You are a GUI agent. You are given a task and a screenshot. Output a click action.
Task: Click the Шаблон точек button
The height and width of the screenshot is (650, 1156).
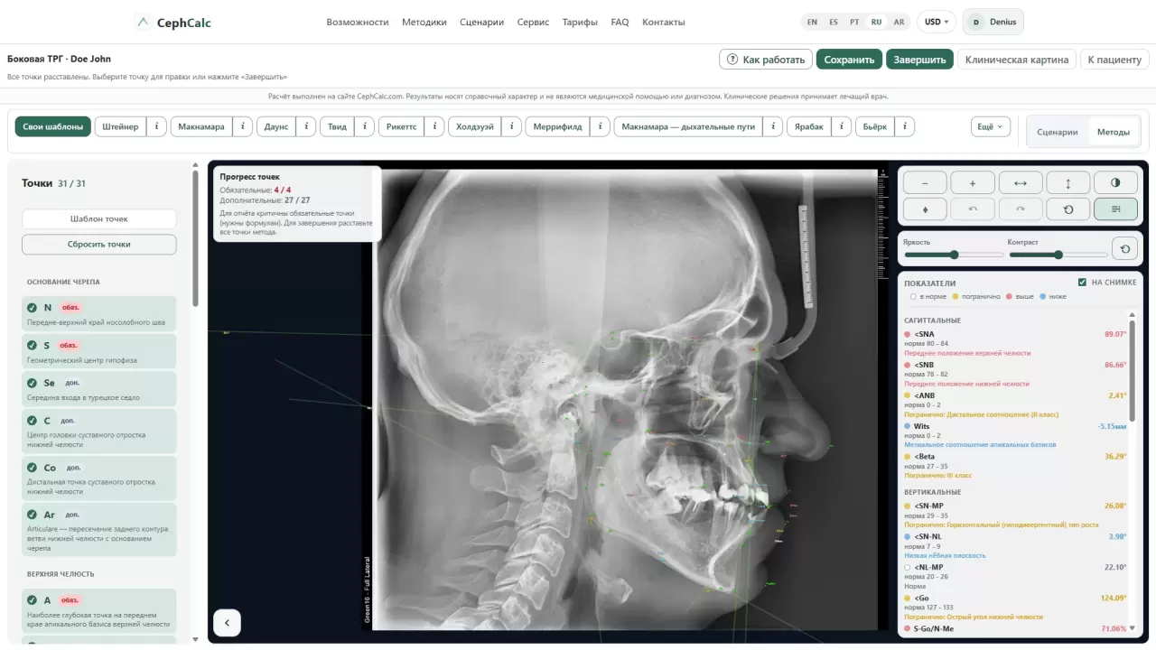99,218
